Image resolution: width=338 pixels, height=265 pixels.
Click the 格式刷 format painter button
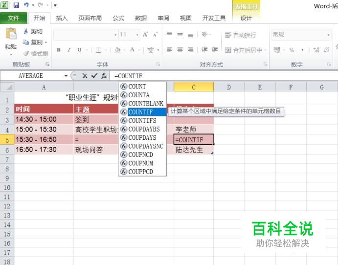[x=36, y=53]
